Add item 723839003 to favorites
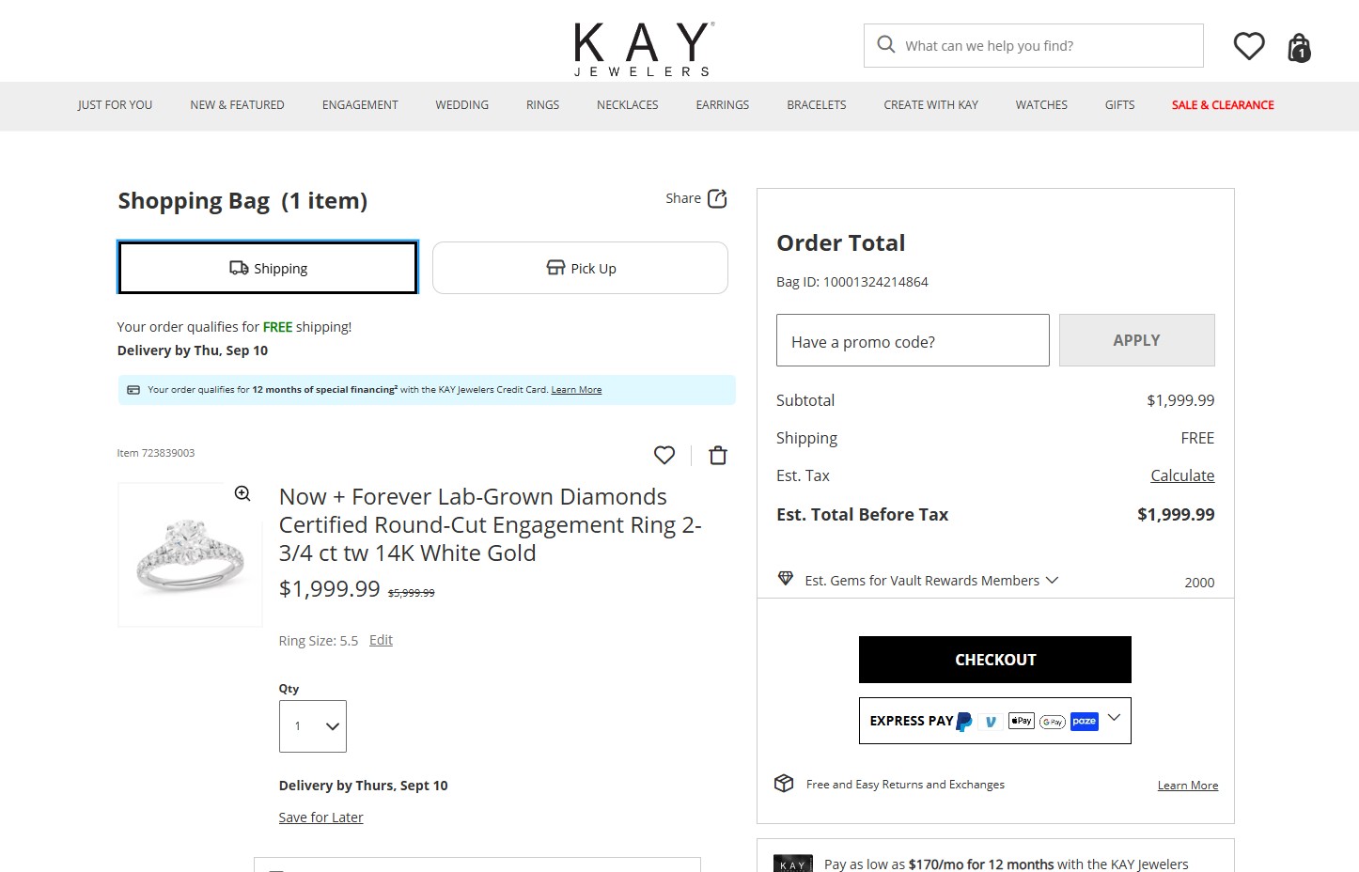The width and height of the screenshot is (1359, 872). (x=664, y=455)
